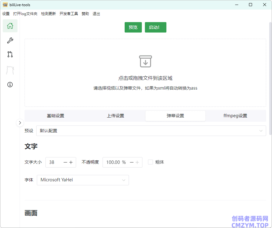Open the home page in sidebar
Image resolution: width=272 pixels, height=228 pixels.
[10, 26]
